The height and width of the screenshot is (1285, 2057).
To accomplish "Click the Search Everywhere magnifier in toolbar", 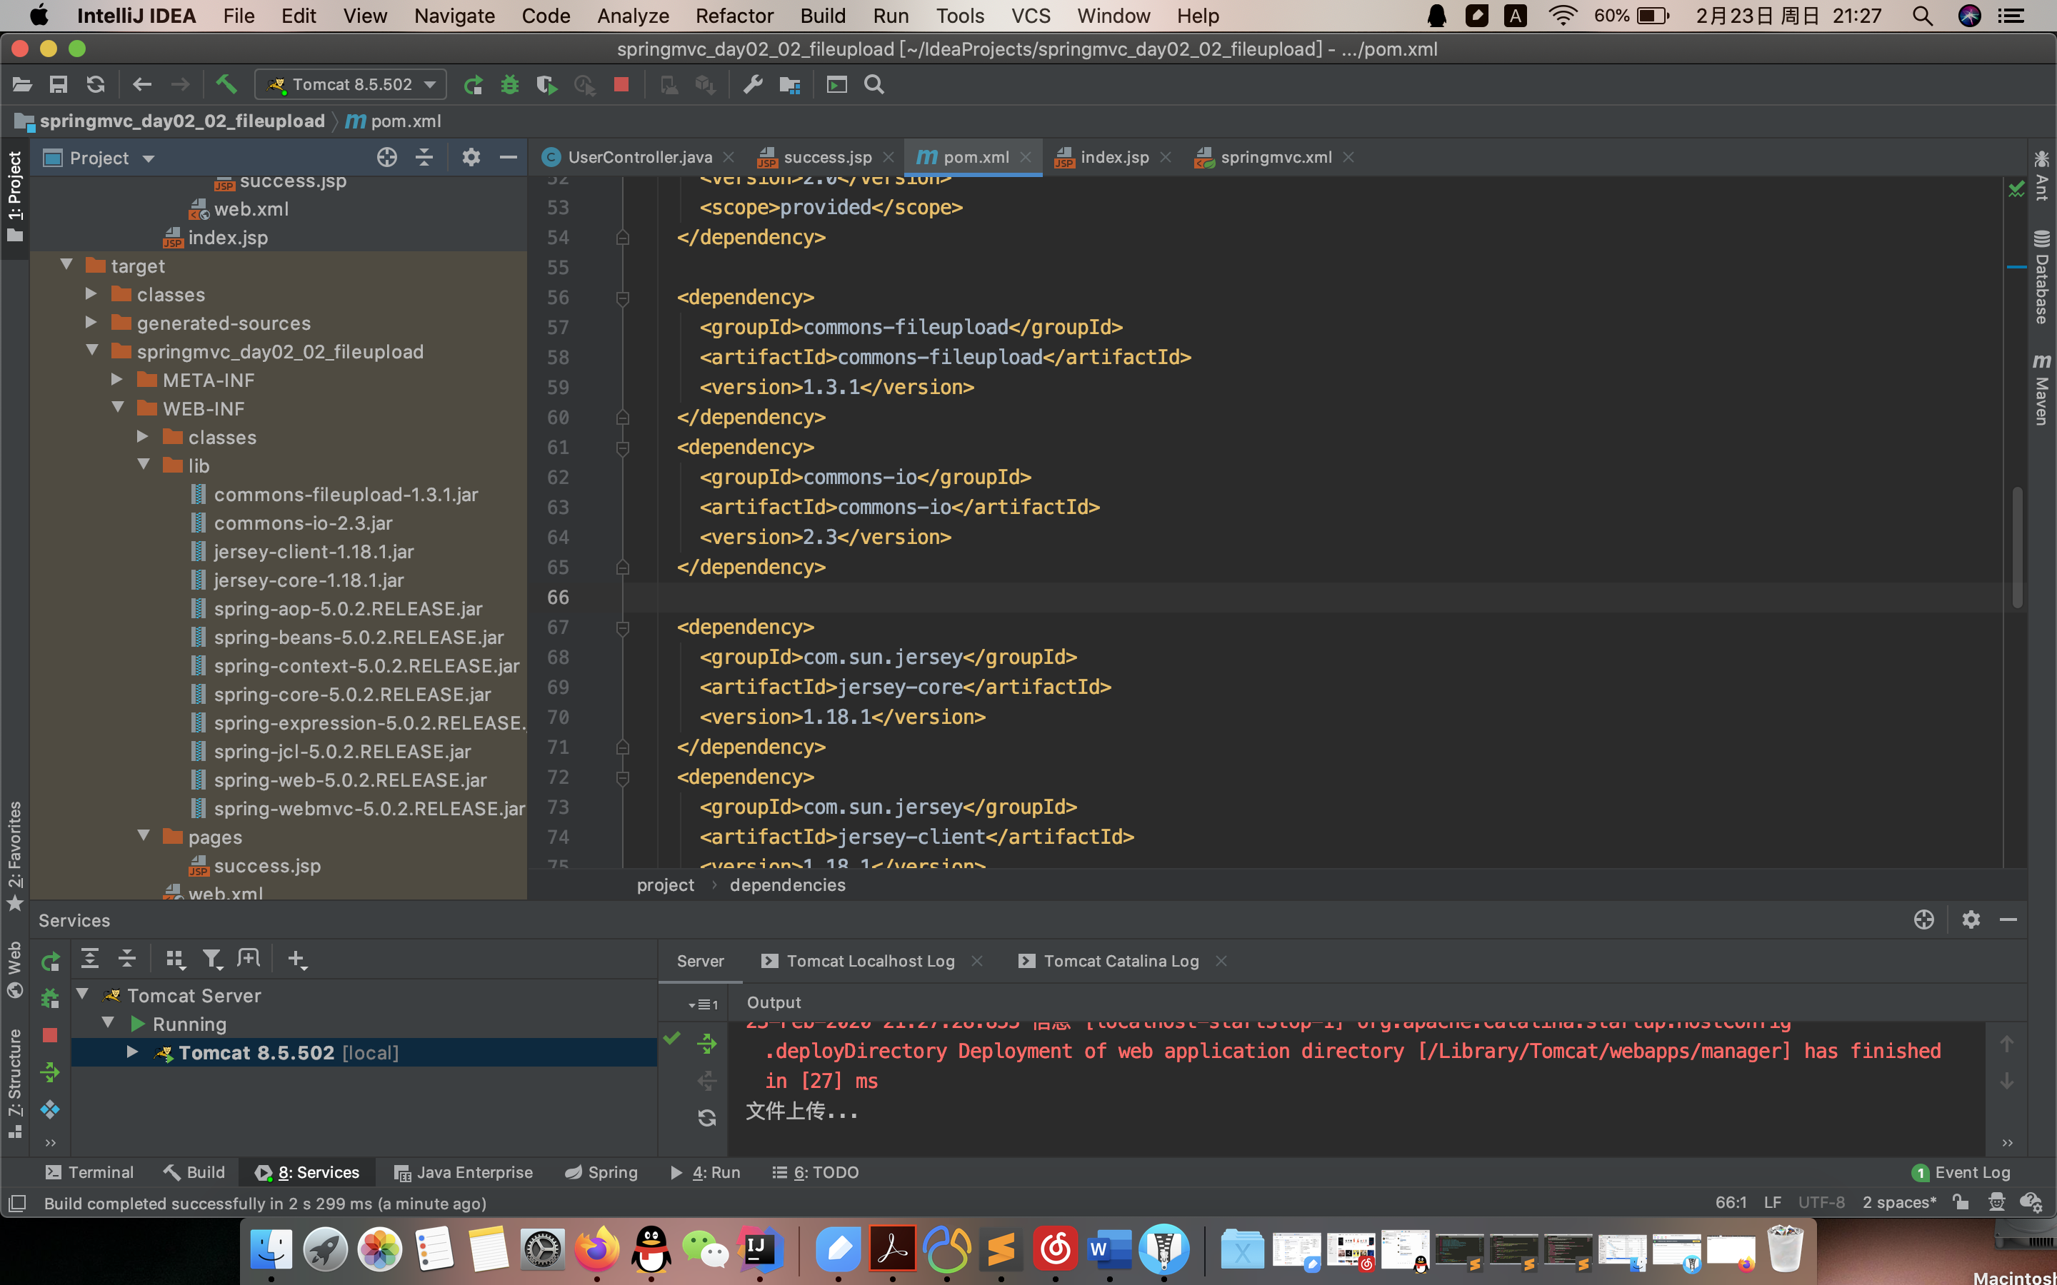I will pos(874,84).
